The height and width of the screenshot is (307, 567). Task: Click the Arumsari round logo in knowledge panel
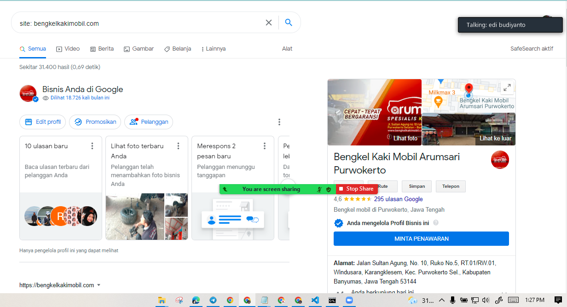click(500, 160)
